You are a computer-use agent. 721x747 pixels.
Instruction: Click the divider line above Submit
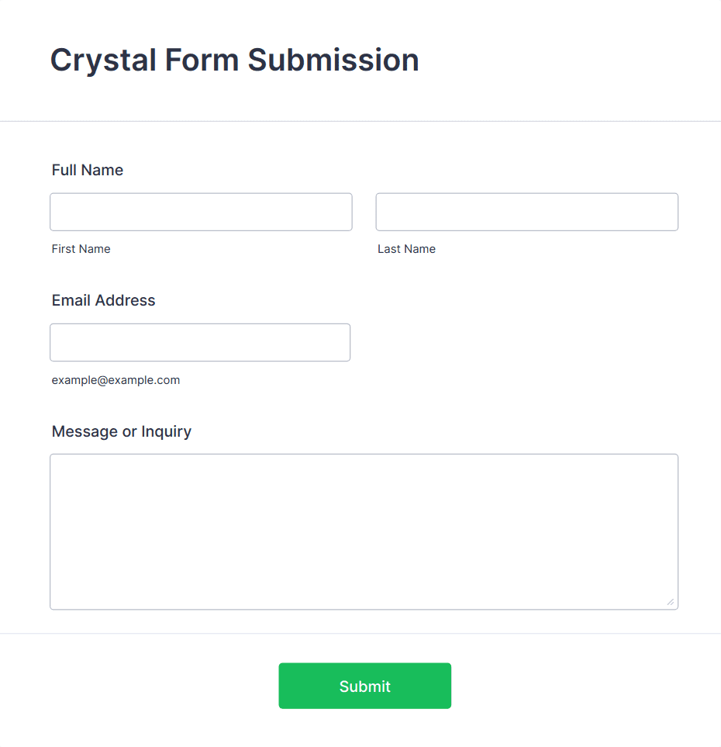360,633
